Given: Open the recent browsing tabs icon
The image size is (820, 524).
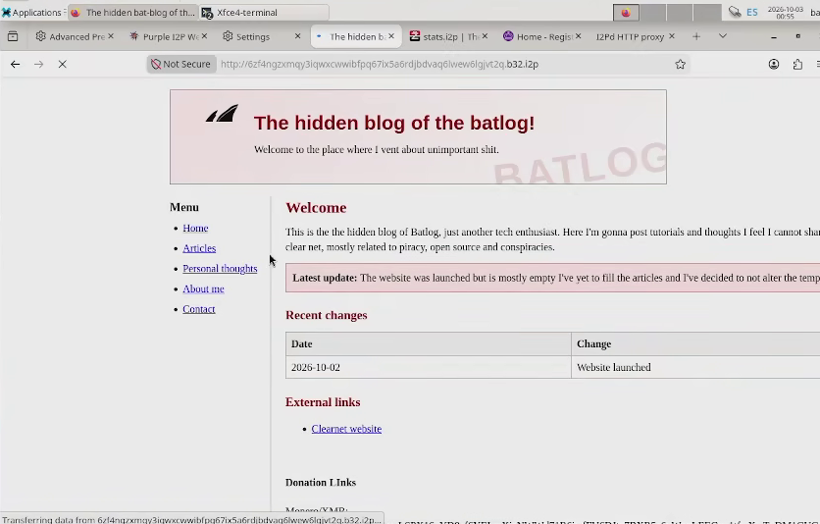Looking at the screenshot, I should 13,36.
